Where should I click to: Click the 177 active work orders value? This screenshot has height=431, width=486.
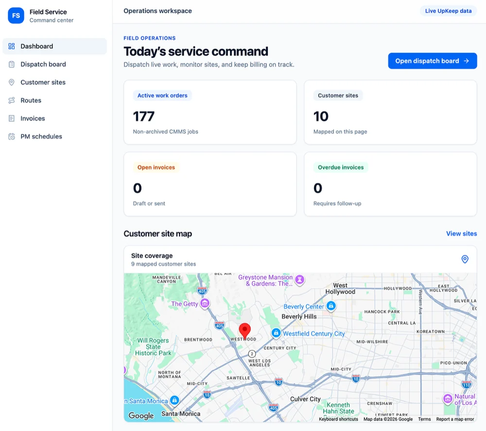coord(143,116)
